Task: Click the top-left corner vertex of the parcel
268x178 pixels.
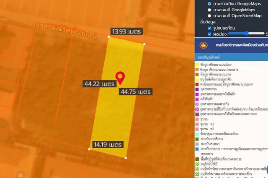Action: click(x=109, y=37)
